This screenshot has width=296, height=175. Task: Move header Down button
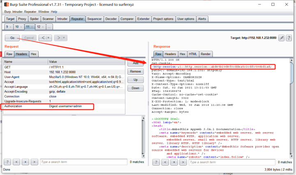[136, 88]
